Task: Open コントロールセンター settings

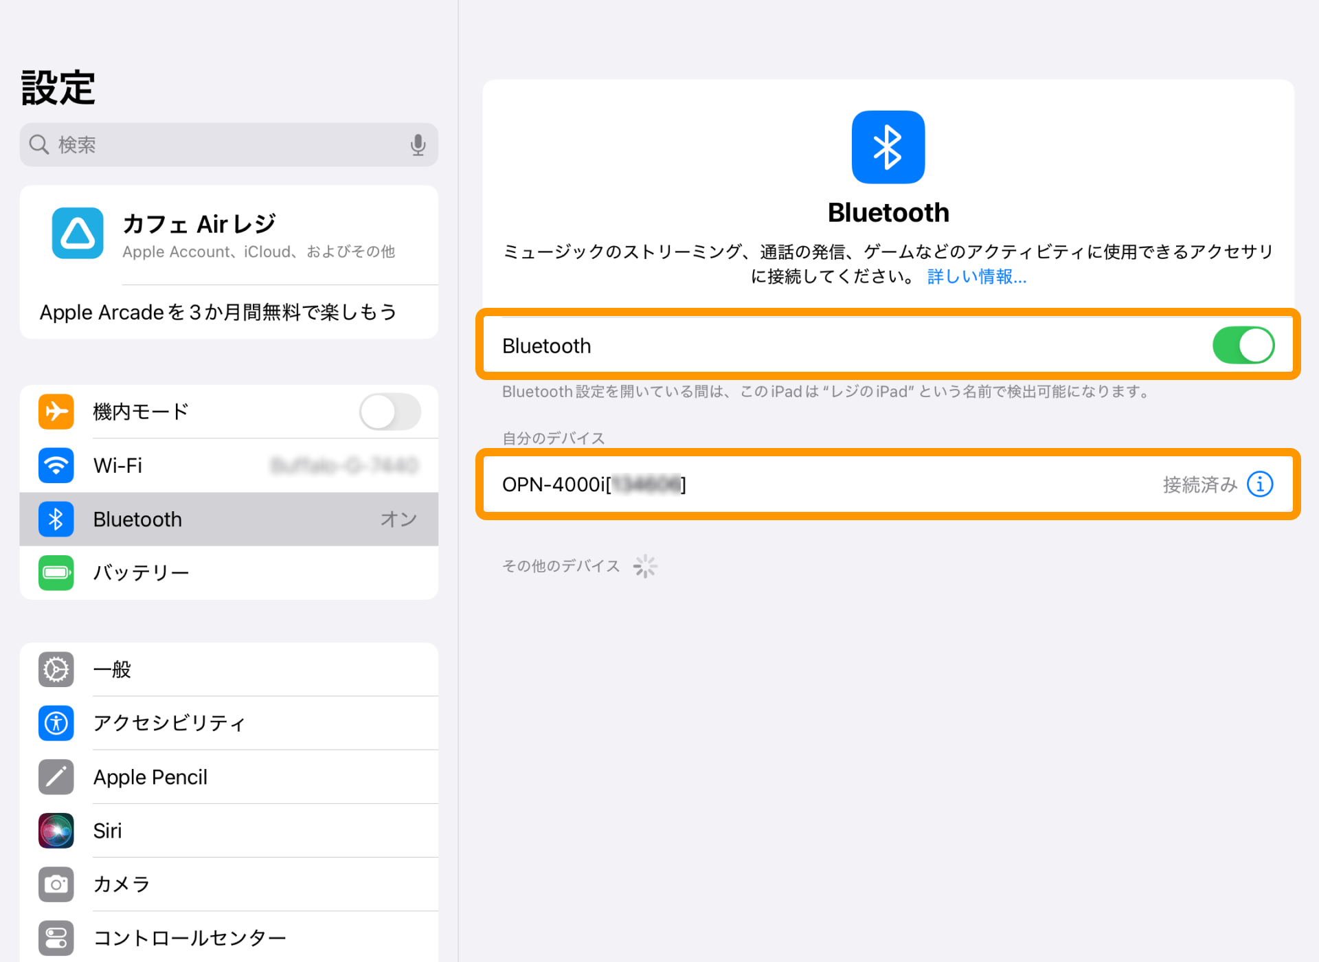Action: [229, 937]
